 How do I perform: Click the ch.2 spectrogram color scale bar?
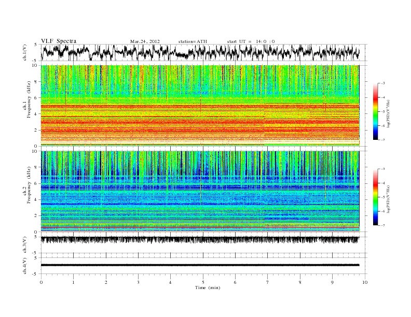[x=376, y=197]
